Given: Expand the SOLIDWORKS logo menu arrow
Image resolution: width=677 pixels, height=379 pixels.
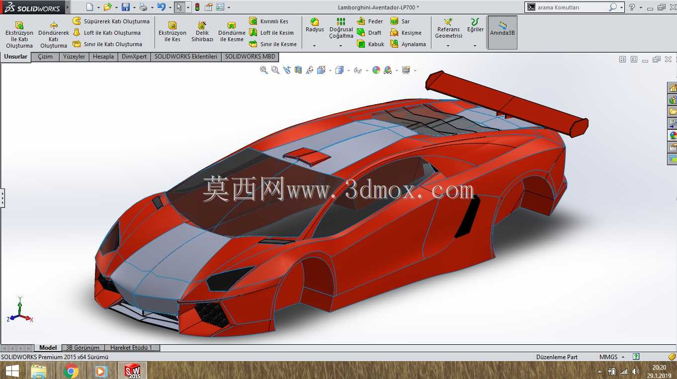Looking at the screenshot, I should click(x=68, y=7).
